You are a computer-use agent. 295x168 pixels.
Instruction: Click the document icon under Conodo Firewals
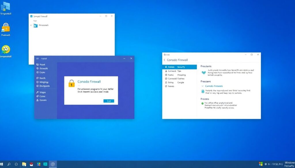[203, 91]
